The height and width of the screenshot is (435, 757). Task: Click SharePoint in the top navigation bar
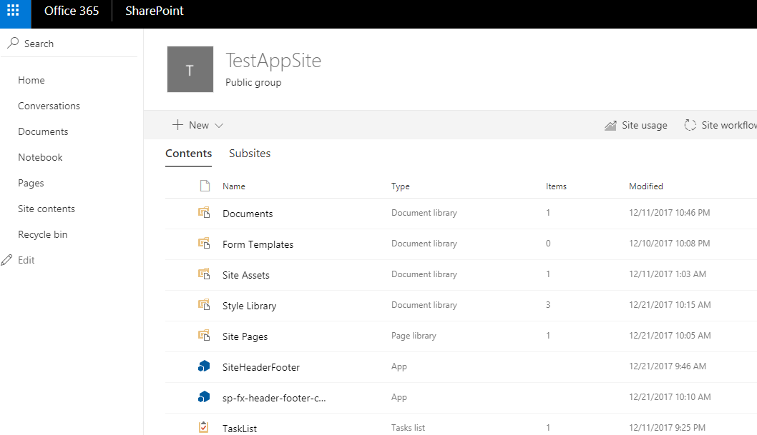(154, 11)
